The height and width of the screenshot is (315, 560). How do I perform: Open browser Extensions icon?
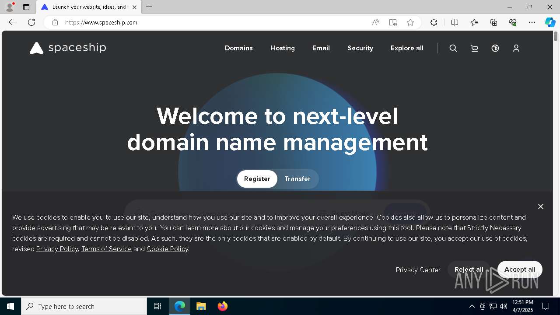434,22
